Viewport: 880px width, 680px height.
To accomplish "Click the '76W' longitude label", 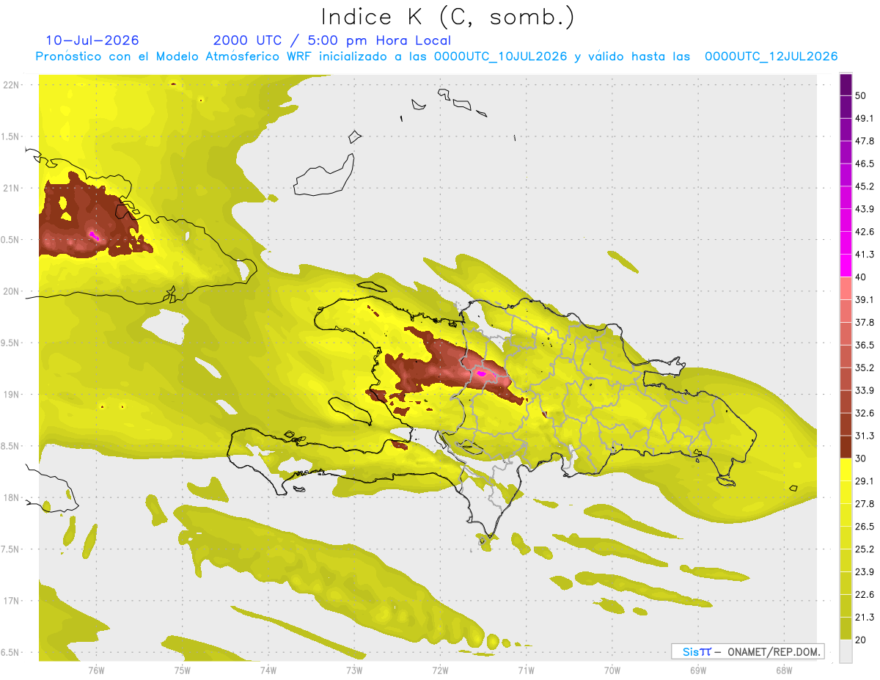I will [96, 670].
